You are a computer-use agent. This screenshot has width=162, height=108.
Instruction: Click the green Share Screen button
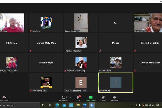91,98
